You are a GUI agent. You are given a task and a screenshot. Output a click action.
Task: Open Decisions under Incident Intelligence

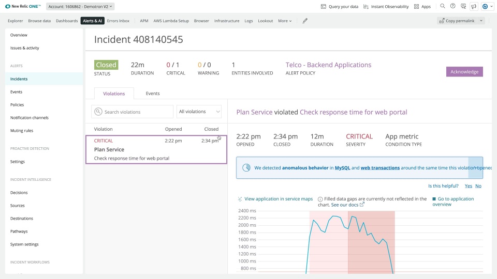19,193
